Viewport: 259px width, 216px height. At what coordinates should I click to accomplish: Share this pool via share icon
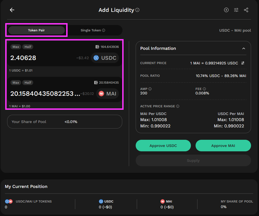point(246,10)
